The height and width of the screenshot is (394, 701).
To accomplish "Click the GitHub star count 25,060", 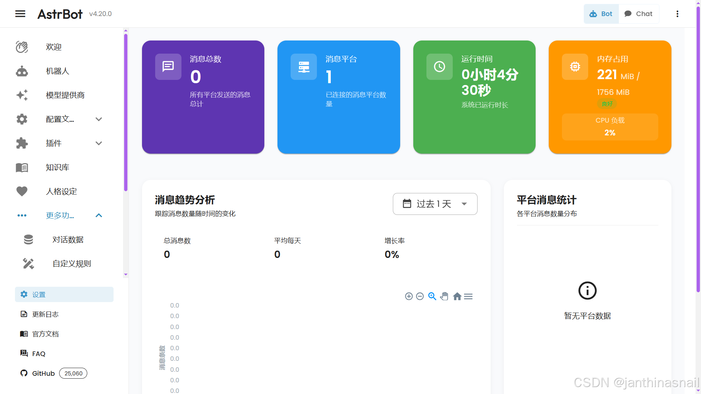I will point(73,373).
